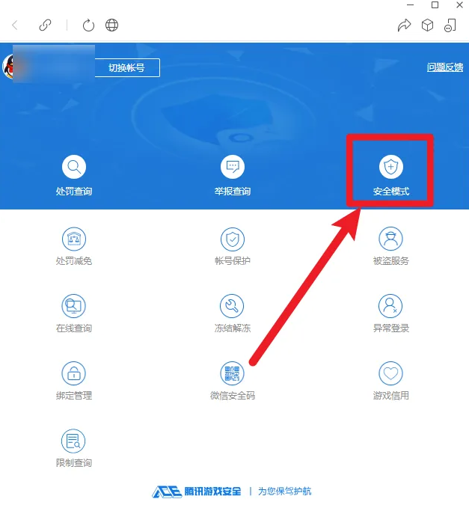The height and width of the screenshot is (505, 469).
Task: Open in browser via globe icon
Action: (x=111, y=25)
